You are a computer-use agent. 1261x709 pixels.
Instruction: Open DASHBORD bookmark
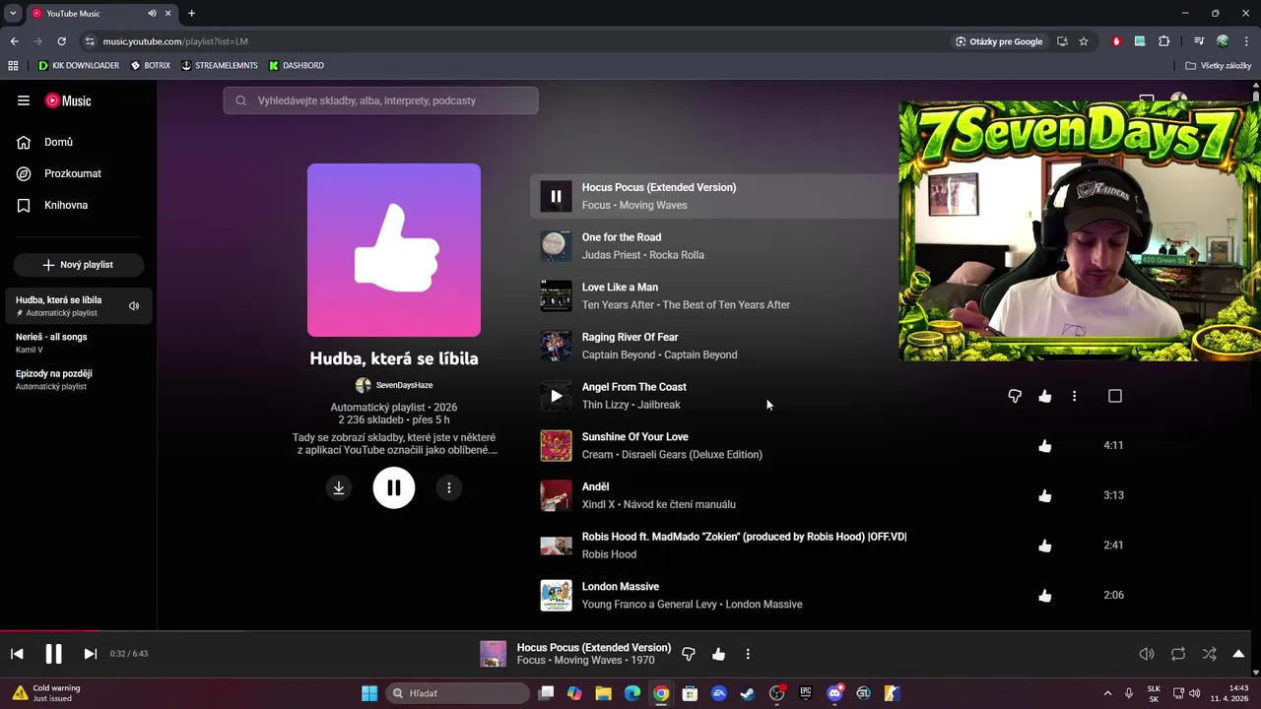click(297, 65)
